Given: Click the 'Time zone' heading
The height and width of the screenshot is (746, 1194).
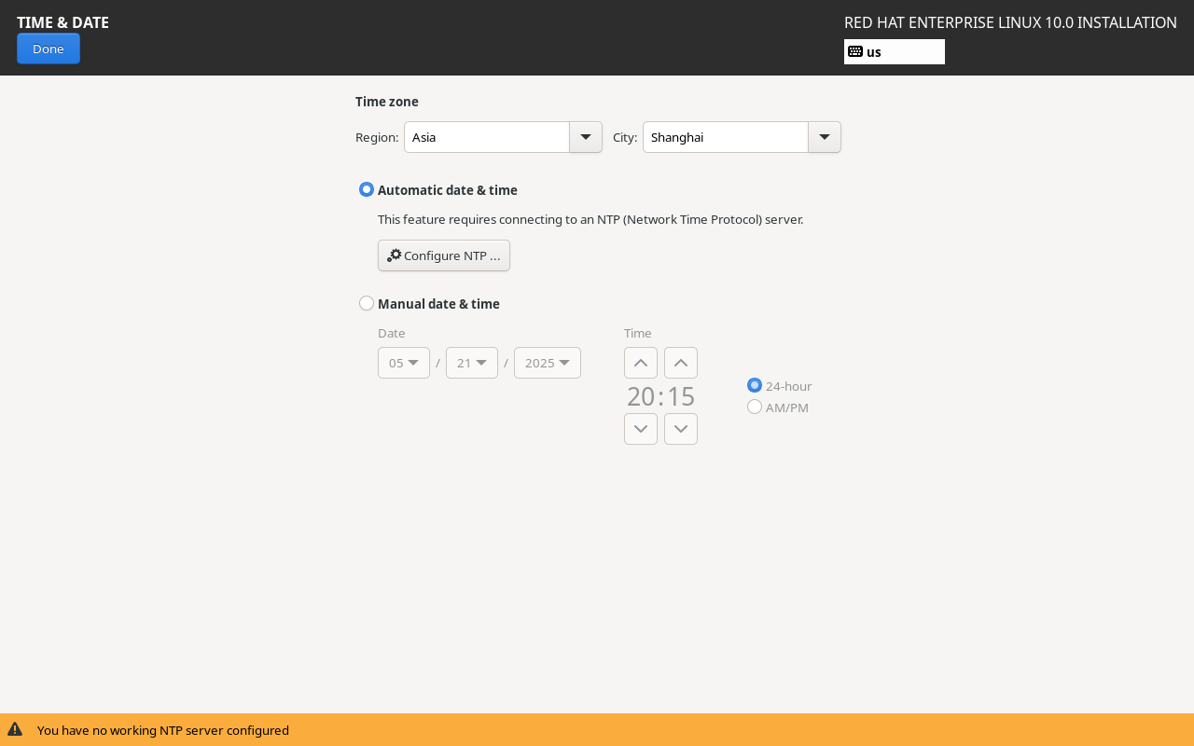Looking at the screenshot, I should click(x=387, y=102).
